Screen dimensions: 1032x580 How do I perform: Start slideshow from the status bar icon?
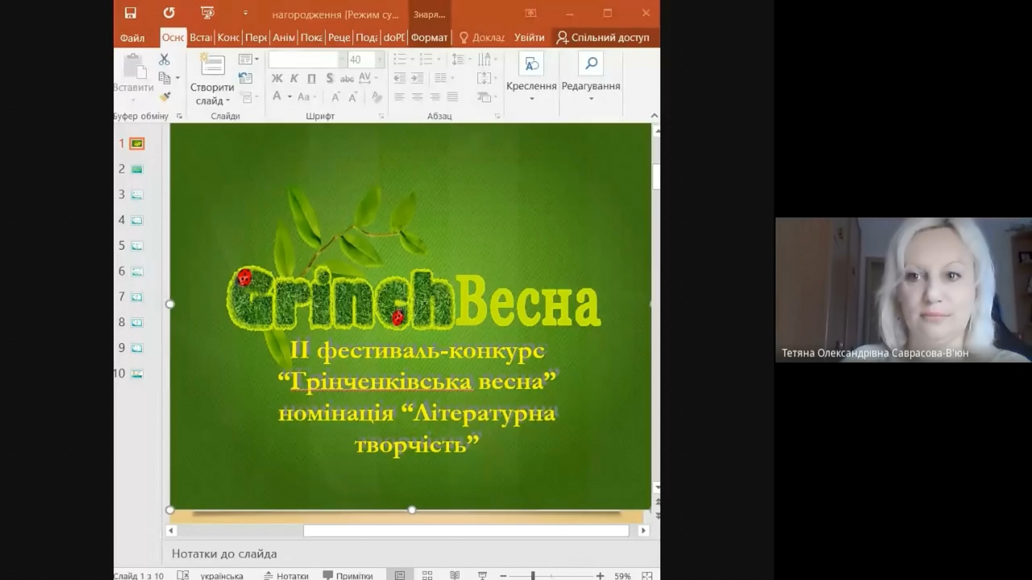click(x=482, y=575)
